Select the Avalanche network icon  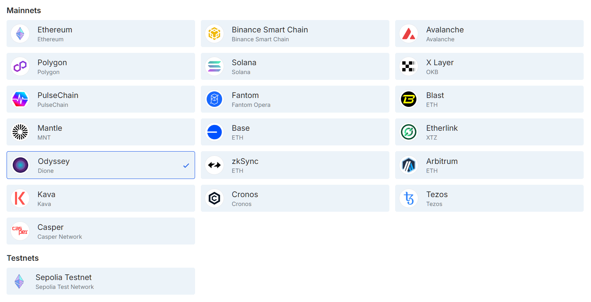click(409, 34)
